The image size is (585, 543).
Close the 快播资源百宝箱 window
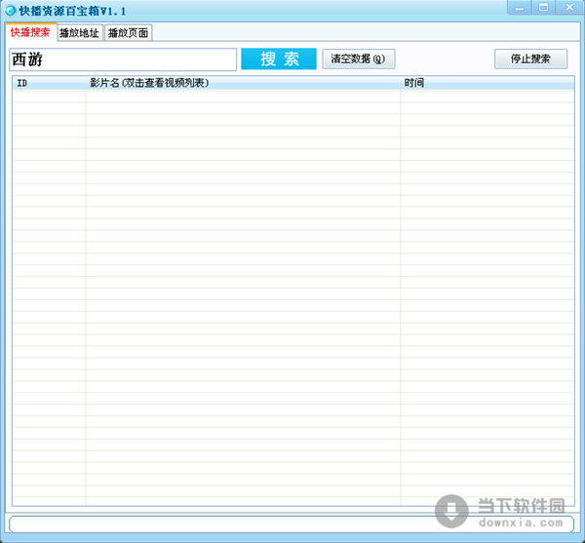(x=569, y=8)
